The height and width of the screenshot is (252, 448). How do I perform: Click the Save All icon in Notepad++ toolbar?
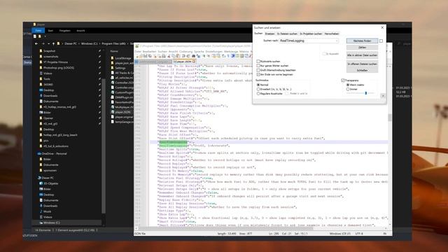pos(150,56)
